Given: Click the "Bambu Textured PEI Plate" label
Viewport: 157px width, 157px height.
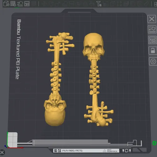Looking at the screenshot, I should coord(19,49).
